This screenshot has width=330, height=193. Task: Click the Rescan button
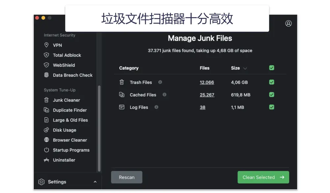click(127, 177)
